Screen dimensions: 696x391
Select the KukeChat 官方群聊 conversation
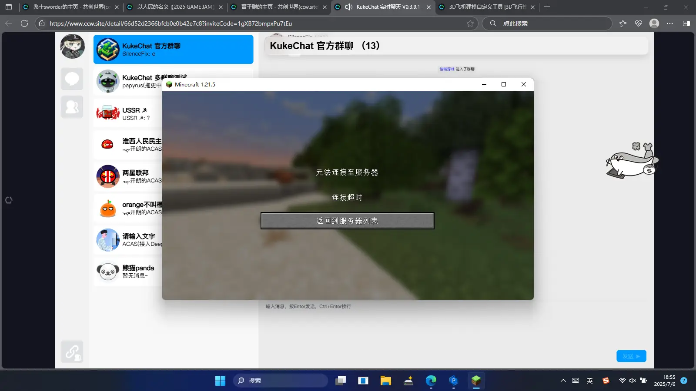173,50
